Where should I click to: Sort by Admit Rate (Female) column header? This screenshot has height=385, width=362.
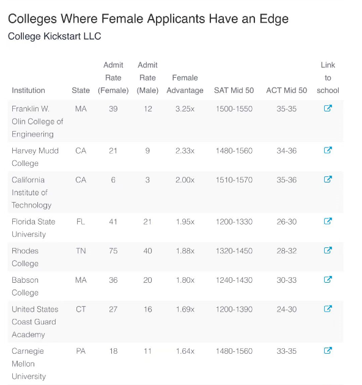[x=113, y=78]
